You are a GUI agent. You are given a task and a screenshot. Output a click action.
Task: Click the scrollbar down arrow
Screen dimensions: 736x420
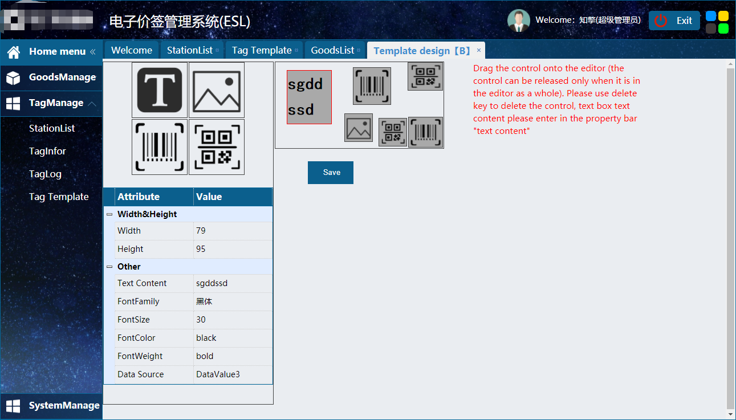(731, 414)
